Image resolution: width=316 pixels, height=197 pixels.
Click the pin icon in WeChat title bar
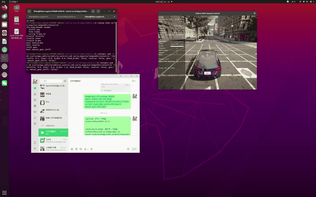click(x=120, y=76)
